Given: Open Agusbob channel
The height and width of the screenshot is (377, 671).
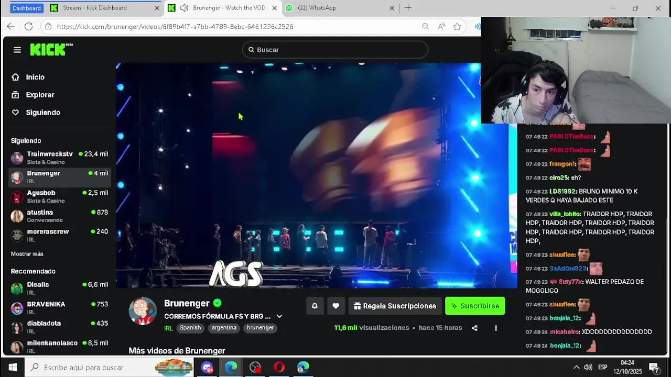Looking at the screenshot, I should click(x=60, y=196).
